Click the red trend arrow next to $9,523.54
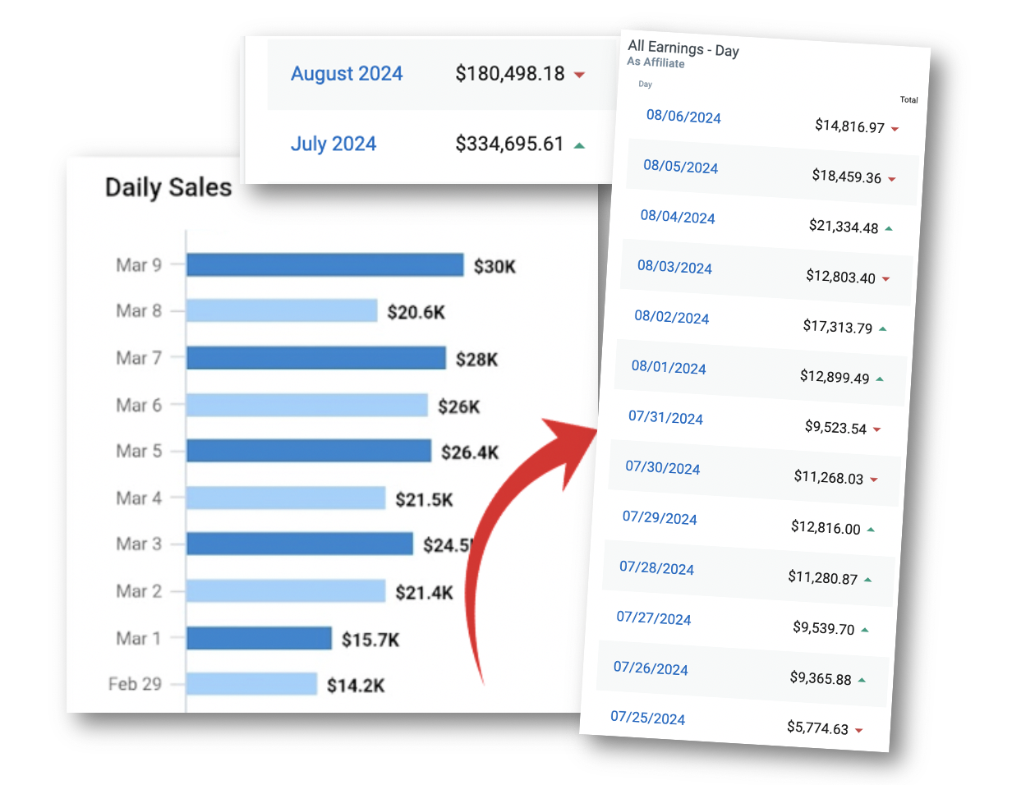Image resolution: width=1012 pixels, height=785 pixels. tap(876, 429)
